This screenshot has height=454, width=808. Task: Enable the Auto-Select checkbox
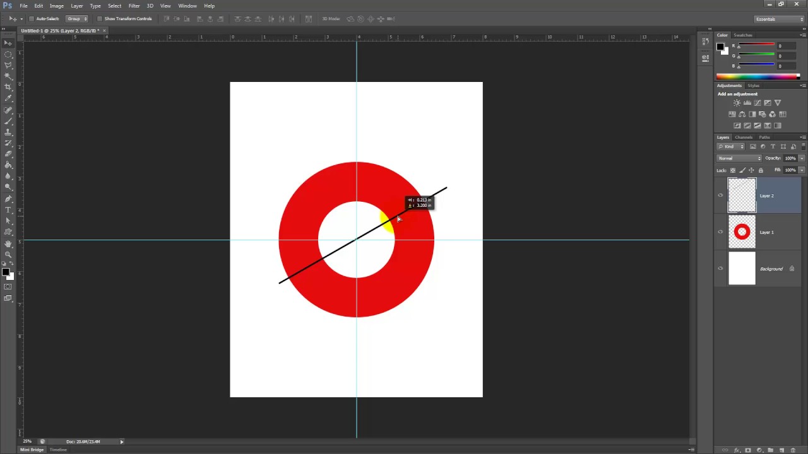(x=32, y=19)
